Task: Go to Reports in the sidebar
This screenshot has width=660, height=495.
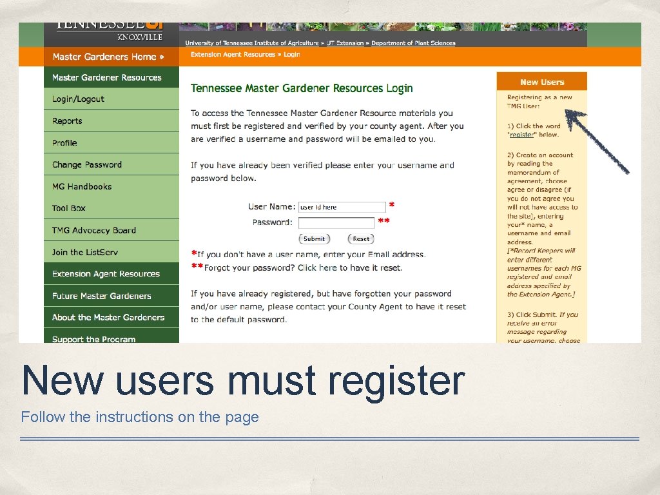Action: [x=112, y=121]
